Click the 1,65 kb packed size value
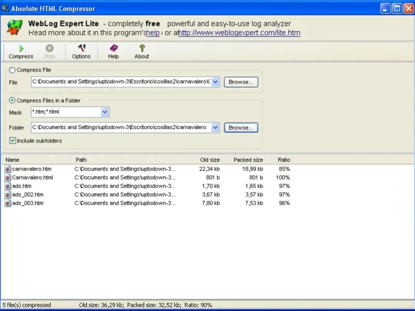 click(x=254, y=186)
